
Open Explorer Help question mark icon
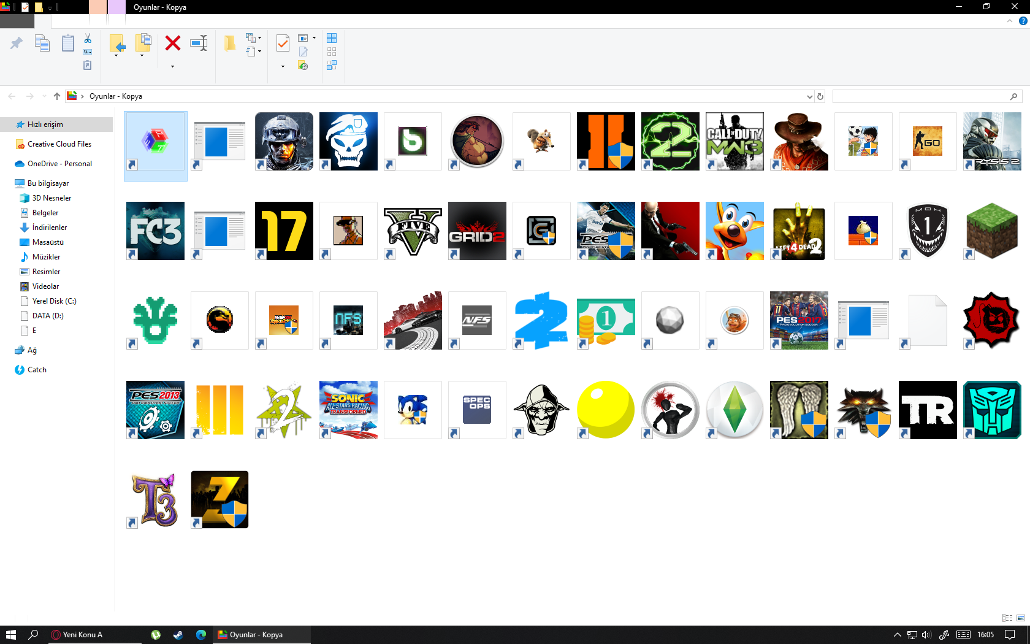click(x=1023, y=21)
